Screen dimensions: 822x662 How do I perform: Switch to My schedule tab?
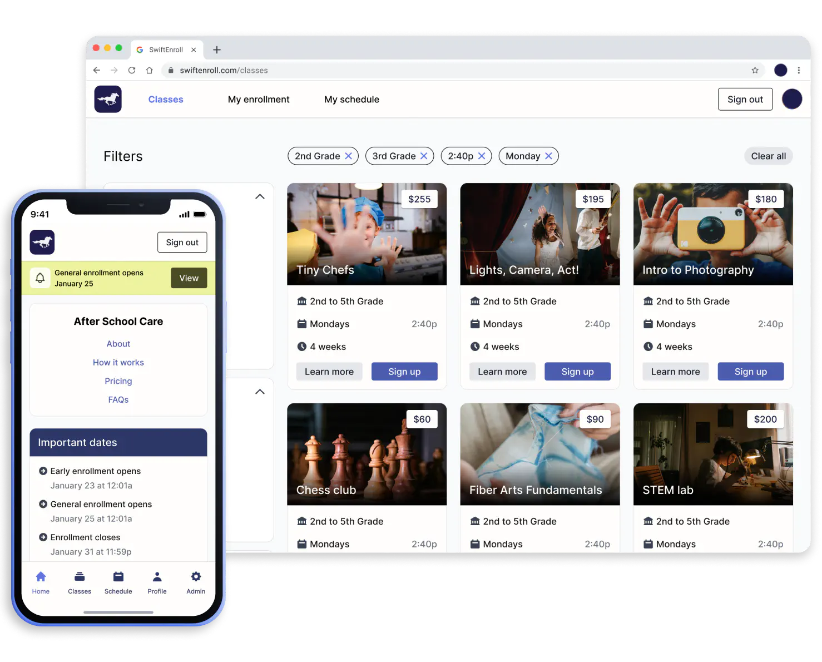click(351, 100)
